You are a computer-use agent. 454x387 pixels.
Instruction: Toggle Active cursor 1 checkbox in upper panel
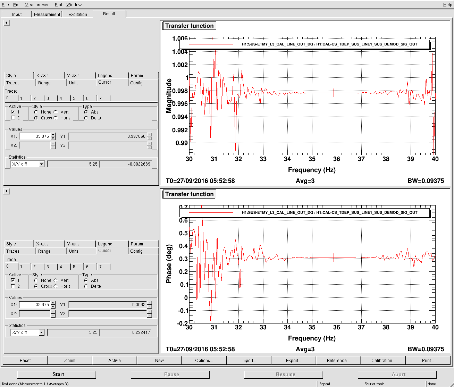point(13,112)
